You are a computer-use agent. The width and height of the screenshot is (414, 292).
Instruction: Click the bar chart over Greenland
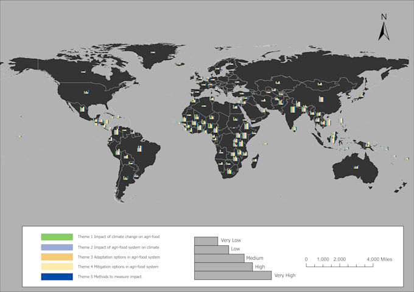153,52
